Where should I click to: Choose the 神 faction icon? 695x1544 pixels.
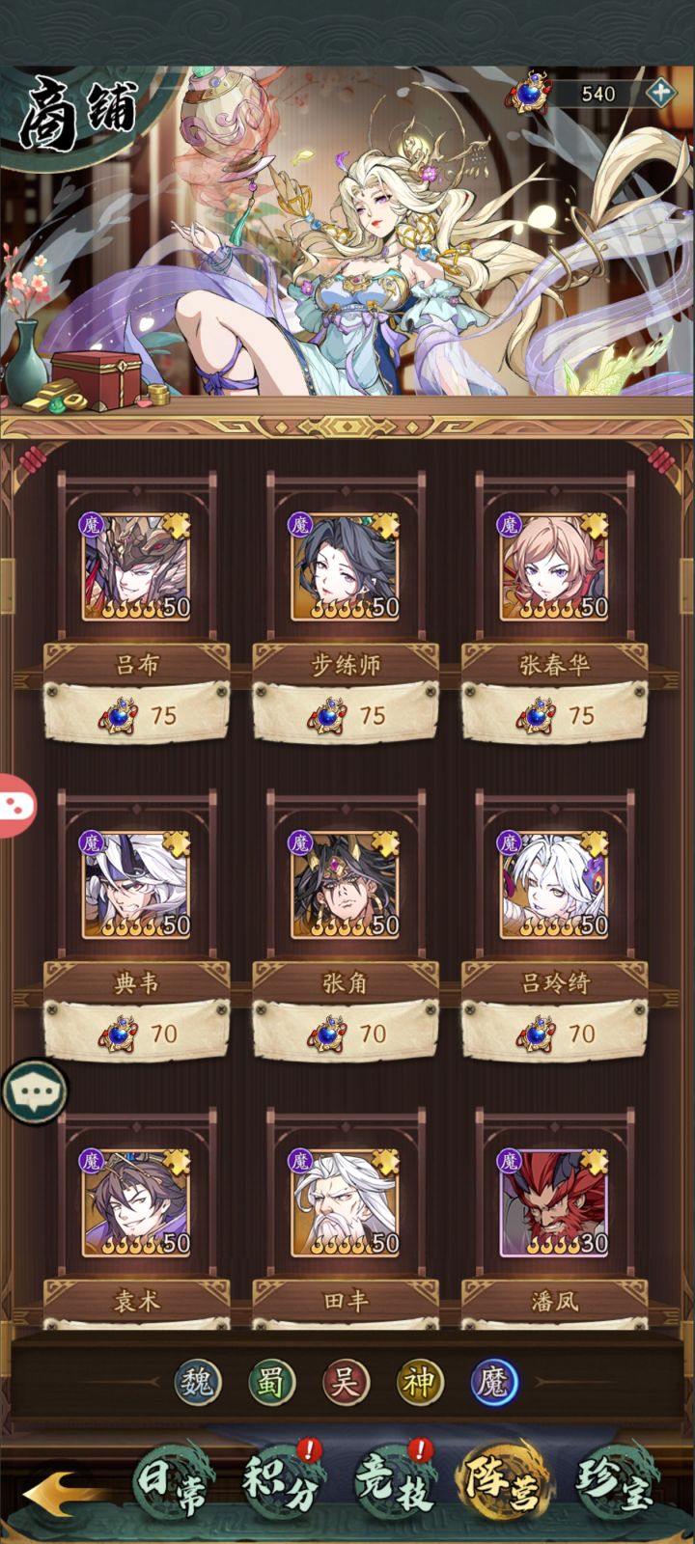pos(420,1383)
